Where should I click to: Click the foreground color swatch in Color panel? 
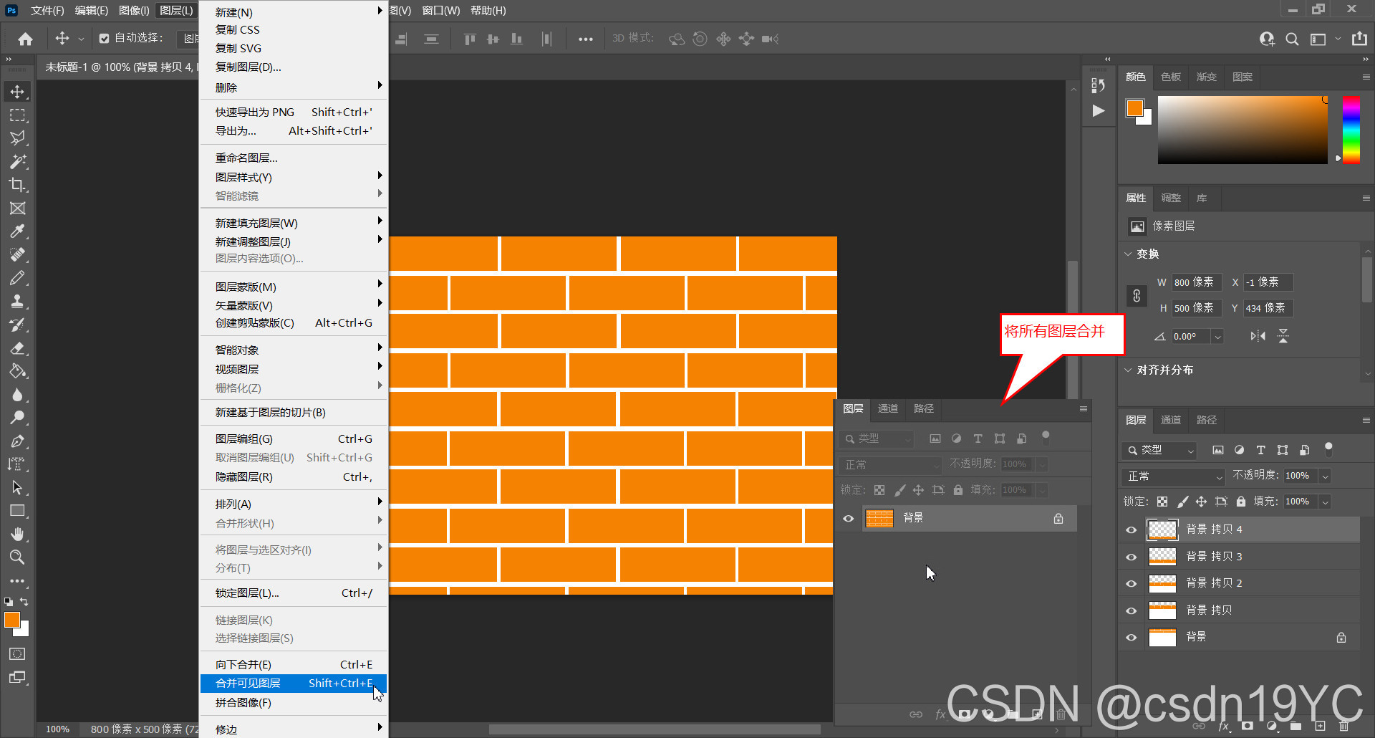(x=1135, y=108)
